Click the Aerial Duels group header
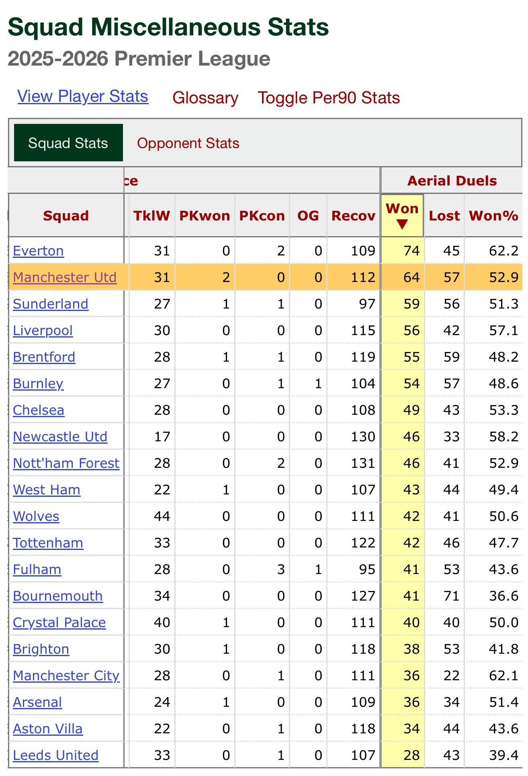528x776 pixels. coord(452,181)
